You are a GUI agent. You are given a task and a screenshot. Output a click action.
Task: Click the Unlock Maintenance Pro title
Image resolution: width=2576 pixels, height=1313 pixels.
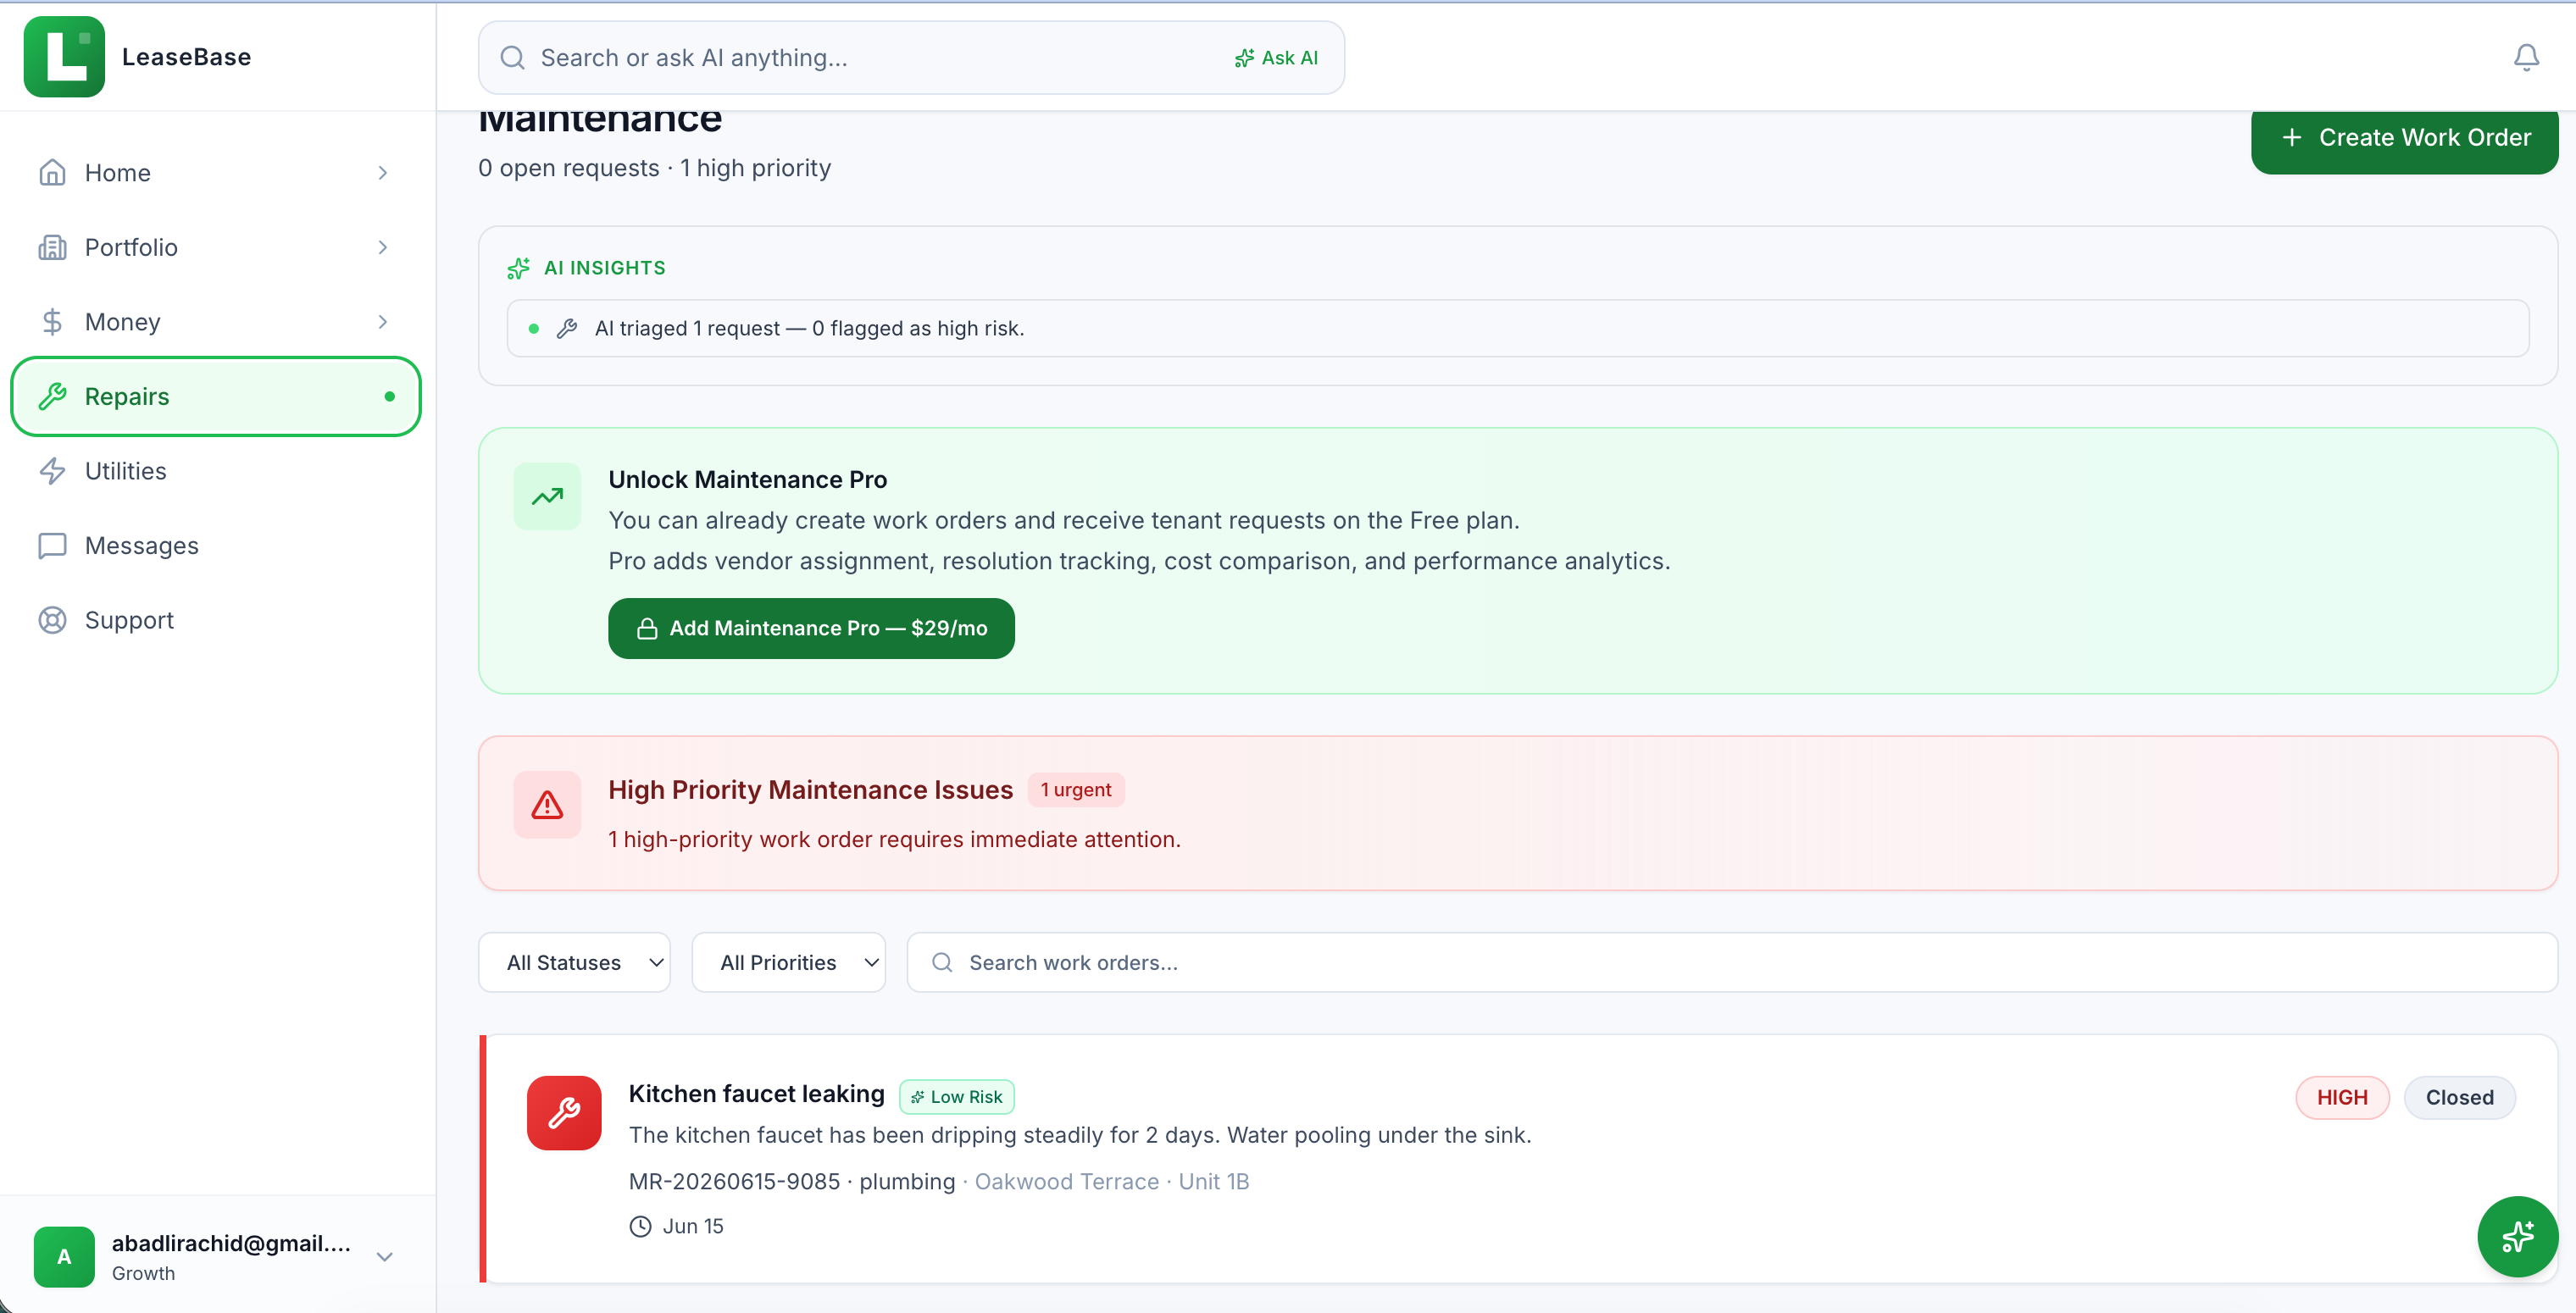[x=747, y=480]
